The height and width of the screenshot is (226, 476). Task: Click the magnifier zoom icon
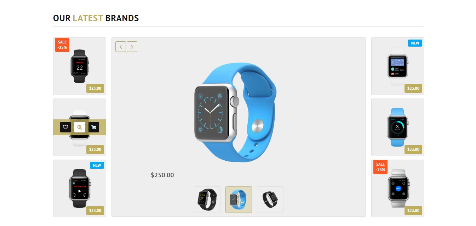point(80,127)
